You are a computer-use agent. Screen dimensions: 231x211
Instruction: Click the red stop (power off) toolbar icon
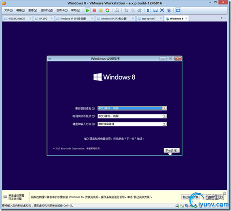(x=94, y=10)
